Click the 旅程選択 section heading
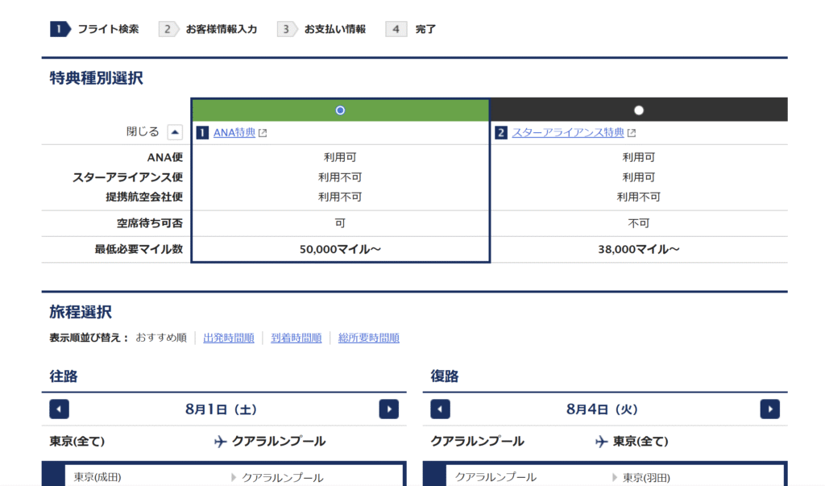This screenshot has height=486, width=825. (81, 312)
